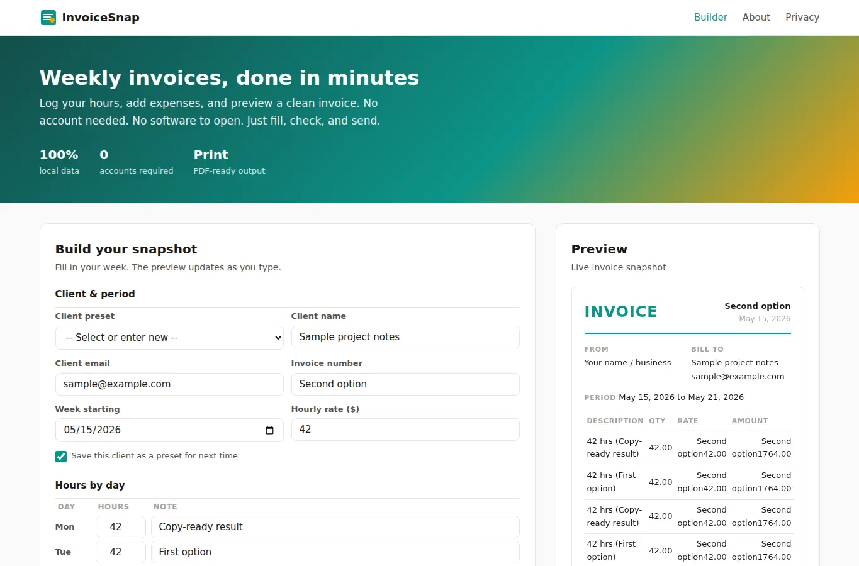Click the 'Weekly invoices, done in minutes' headline

click(229, 78)
